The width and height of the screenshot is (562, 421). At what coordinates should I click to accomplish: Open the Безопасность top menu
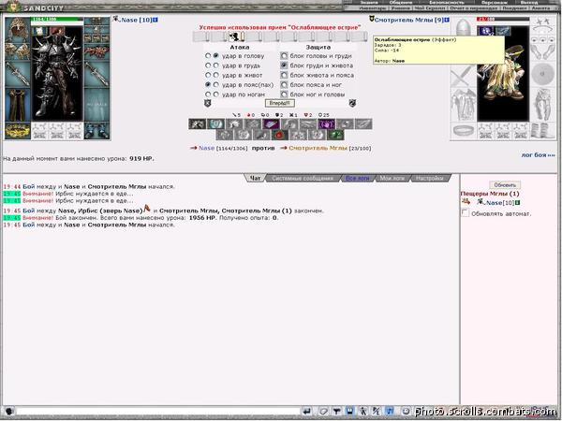[447, 2]
